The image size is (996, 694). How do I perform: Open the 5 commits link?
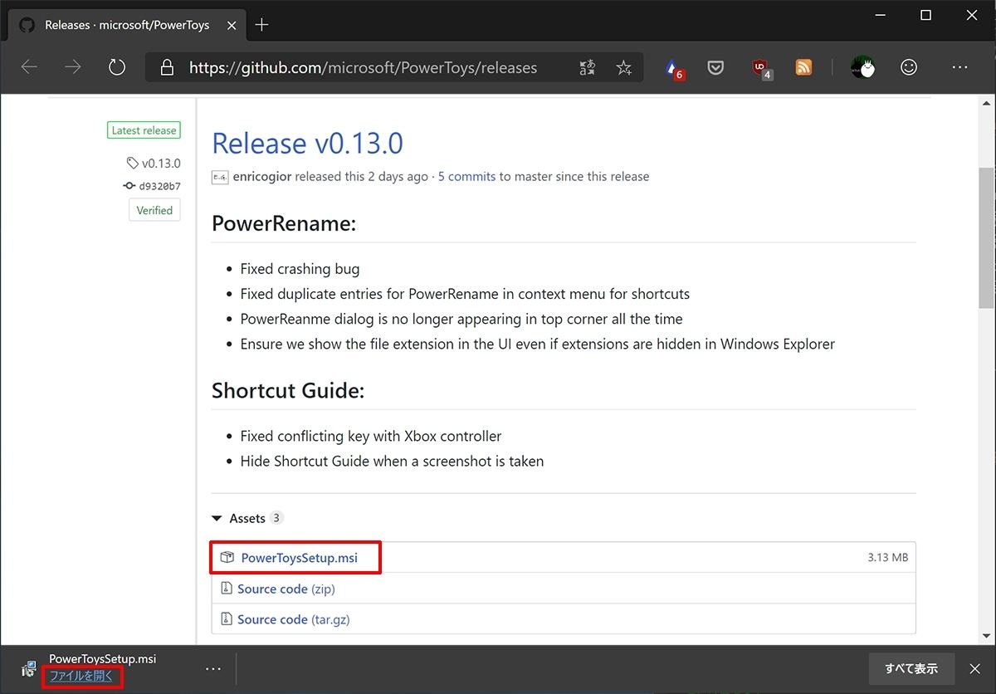point(466,177)
